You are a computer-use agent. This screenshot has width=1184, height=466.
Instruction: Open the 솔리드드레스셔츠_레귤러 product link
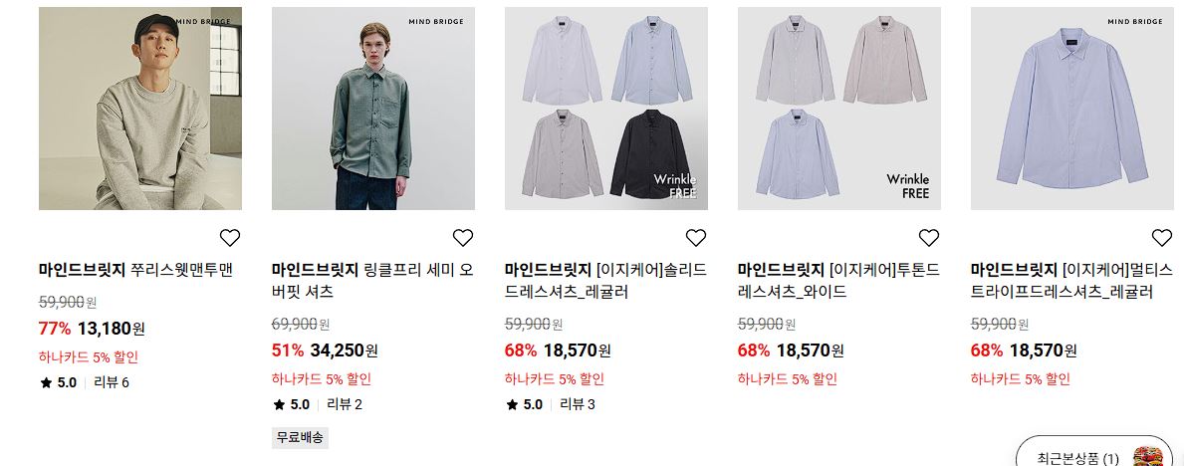coord(605,280)
